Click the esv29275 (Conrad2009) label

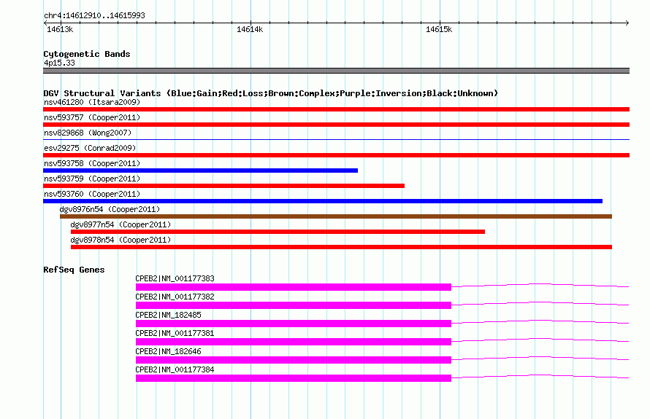(90, 148)
